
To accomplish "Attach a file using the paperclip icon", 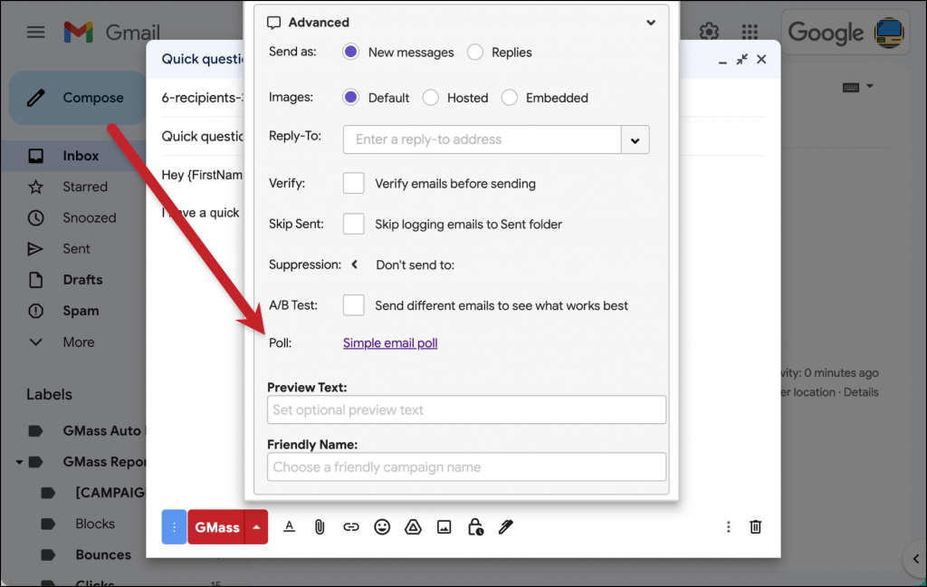I will click(x=320, y=526).
